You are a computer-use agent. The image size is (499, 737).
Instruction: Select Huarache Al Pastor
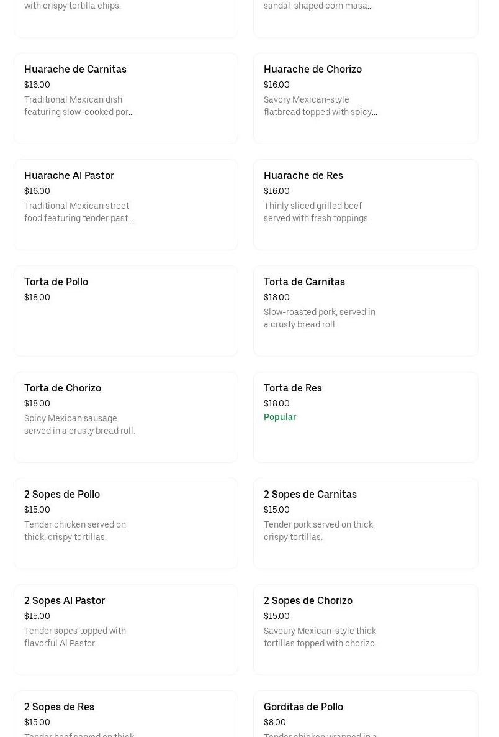125,204
